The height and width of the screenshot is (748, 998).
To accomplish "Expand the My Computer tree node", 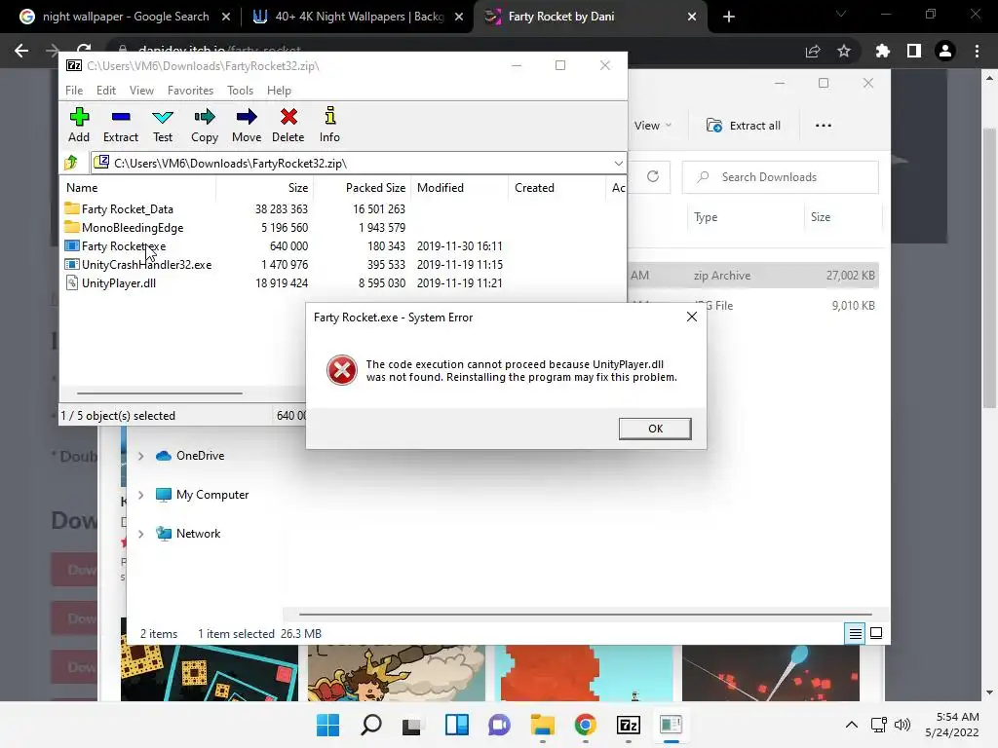I will (x=140, y=495).
